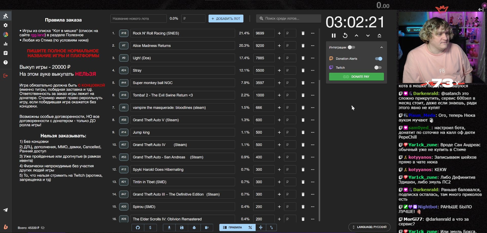Open more options menu for Stray
The height and width of the screenshot is (233, 487).
point(312,70)
